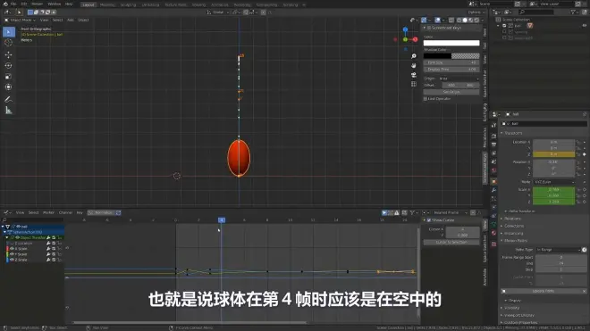
Task: Open the Origin dropdown in Screencast Keys
Action: [459, 79]
